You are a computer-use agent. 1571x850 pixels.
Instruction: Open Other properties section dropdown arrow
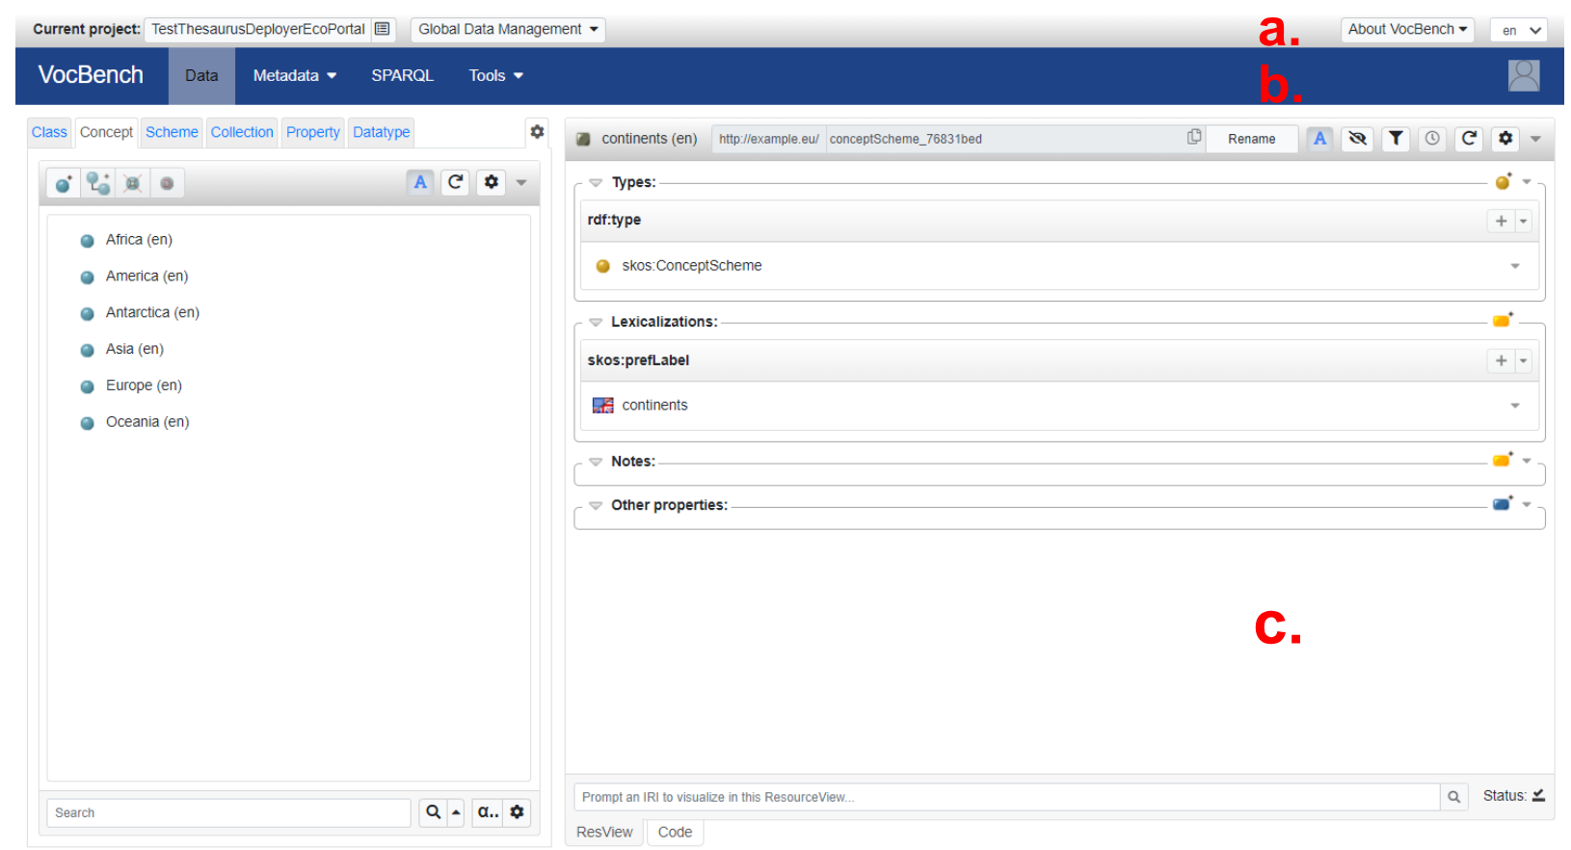coord(1527,504)
